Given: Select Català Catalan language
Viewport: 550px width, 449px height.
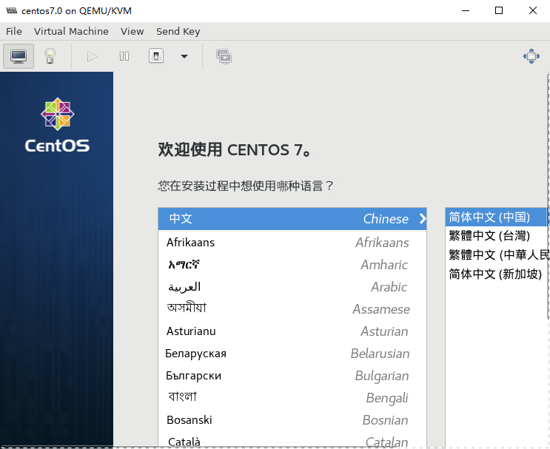Looking at the screenshot, I should click(x=292, y=441).
